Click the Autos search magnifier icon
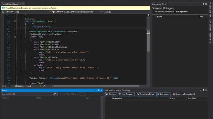The height and width of the screenshot is (119, 213). [54, 94]
